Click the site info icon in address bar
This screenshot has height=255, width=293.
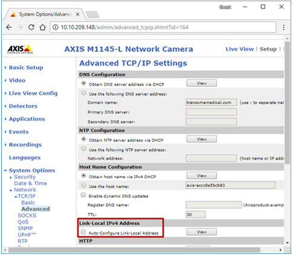(x=56, y=27)
